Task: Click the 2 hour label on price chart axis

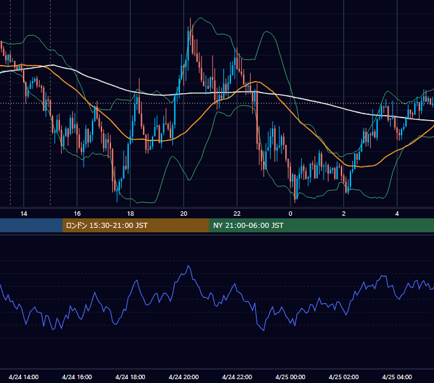Action: [344, 214]
